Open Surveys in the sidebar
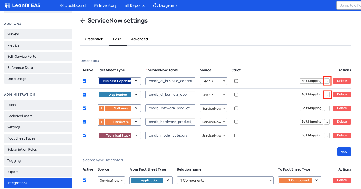 point(38,34)
